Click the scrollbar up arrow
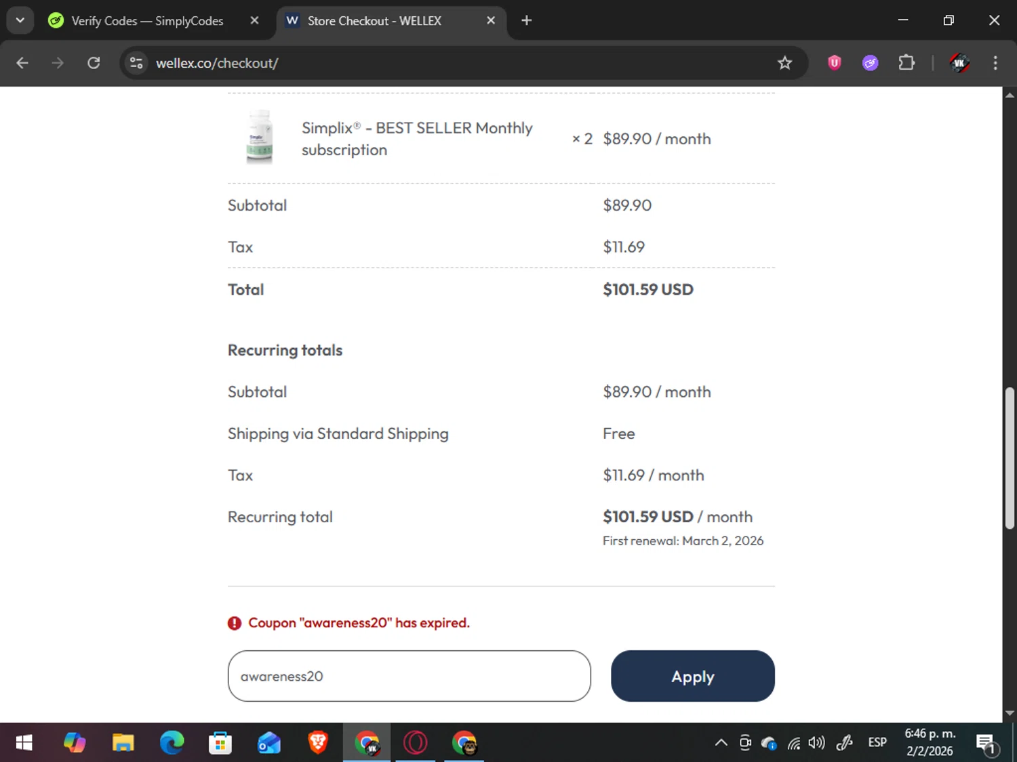The image size is (1017, 762). [1010, 95]
